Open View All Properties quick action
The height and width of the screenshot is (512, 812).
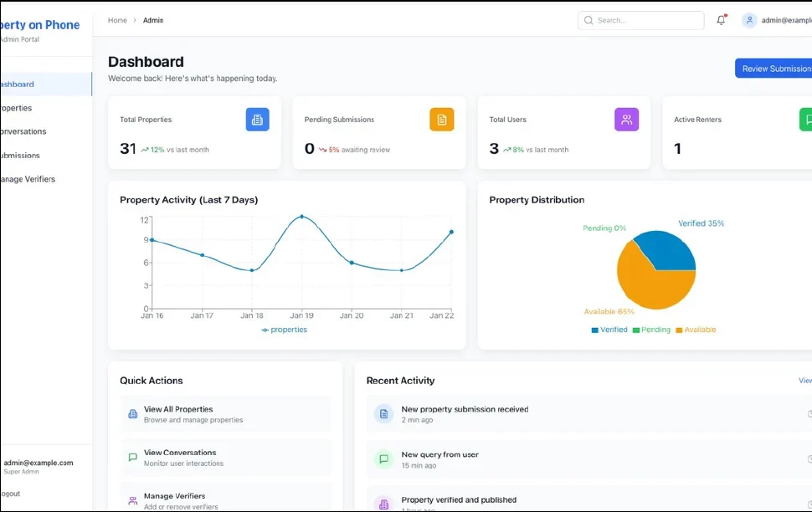coord(226,413)
